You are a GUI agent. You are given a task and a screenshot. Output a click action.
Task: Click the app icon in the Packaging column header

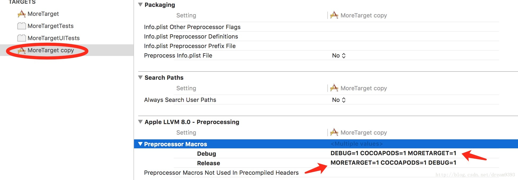pos(334,15)
